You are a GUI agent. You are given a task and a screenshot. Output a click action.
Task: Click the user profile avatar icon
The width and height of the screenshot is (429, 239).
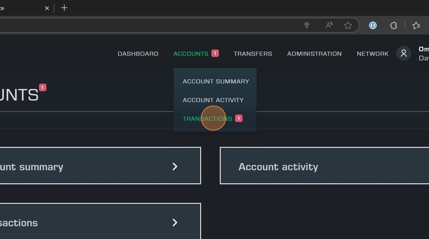pyautogui.click(x=404, y=54)
